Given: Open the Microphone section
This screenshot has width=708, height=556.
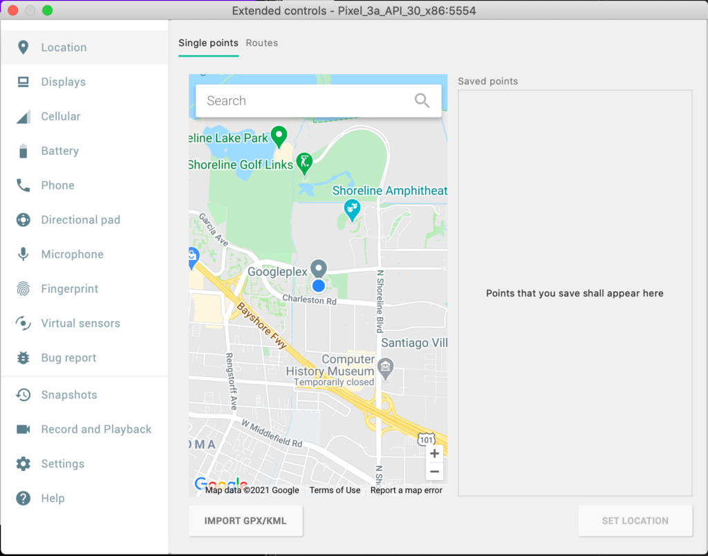Looking at the screenshot, I should coord(72,254).
